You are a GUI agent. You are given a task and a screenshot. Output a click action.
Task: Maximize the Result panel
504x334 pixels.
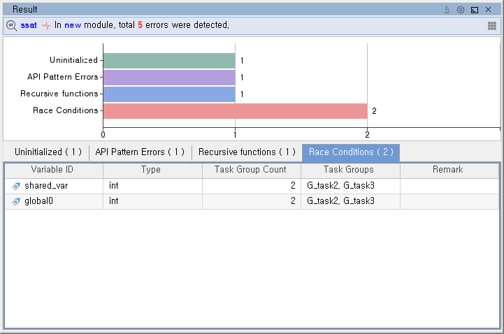(x=475, y=10)
